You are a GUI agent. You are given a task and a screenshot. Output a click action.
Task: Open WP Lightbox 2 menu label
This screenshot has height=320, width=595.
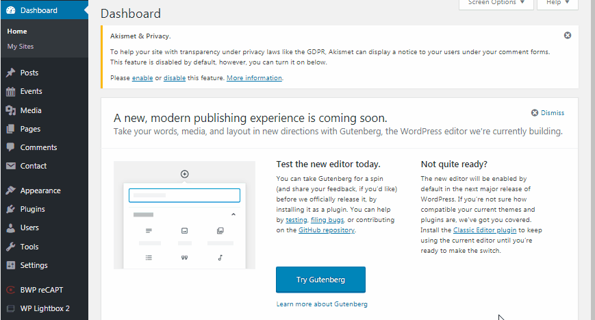45,308
